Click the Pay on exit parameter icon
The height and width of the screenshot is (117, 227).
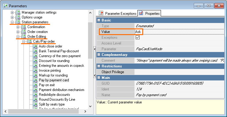click(35, 85)
